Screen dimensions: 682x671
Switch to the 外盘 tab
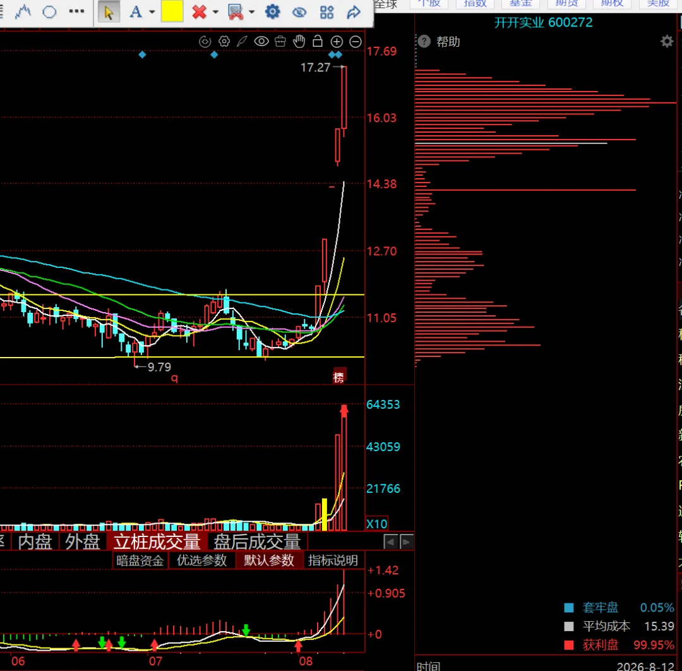pyautogui.click(x=83, y=542)
